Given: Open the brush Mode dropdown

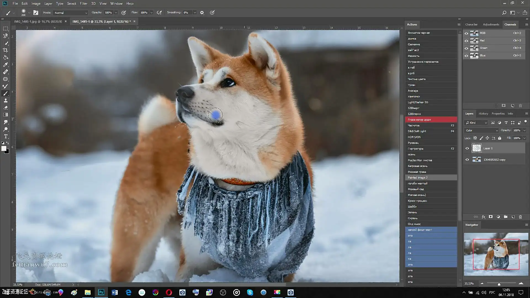Looking at the screenshot, I should [x=70, y=13].
